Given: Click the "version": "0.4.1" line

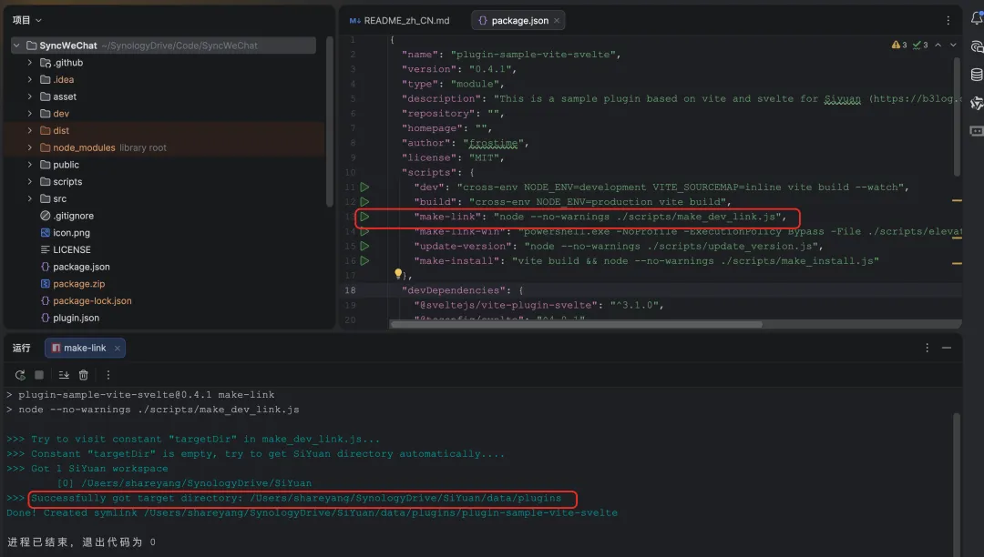Looking at the screenshot, I should [x=458, y=69].
